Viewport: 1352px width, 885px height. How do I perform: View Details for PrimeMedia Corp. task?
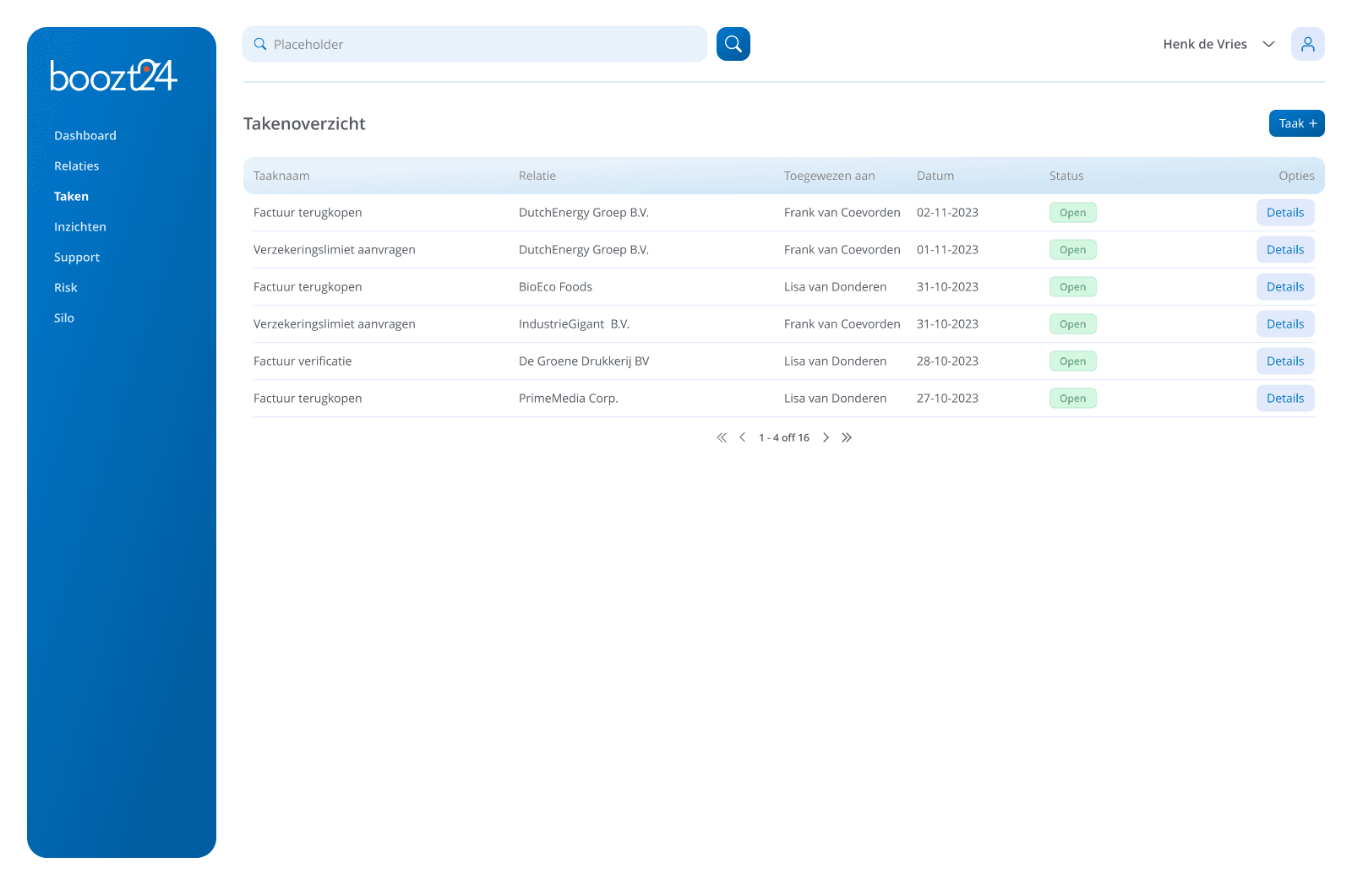point(1284,399)
